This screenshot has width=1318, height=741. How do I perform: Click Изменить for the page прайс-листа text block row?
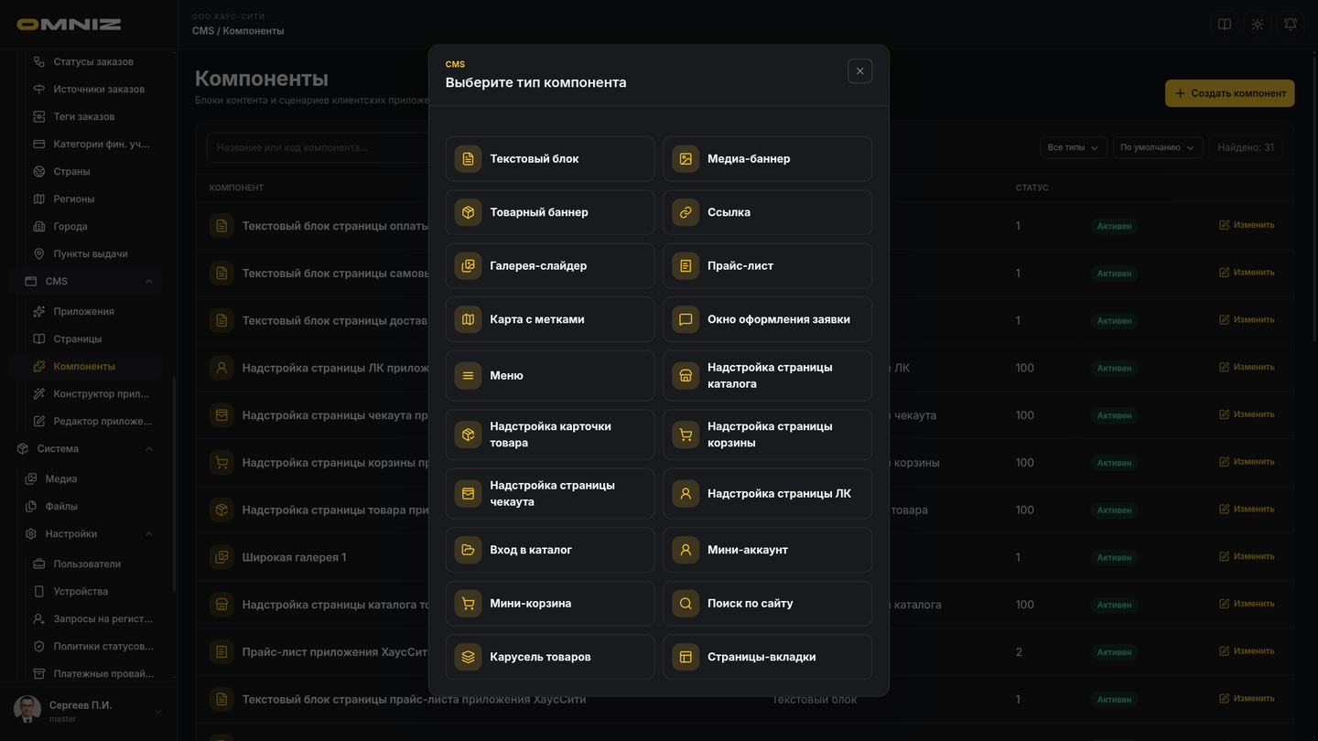click(x=1247, y=699)
